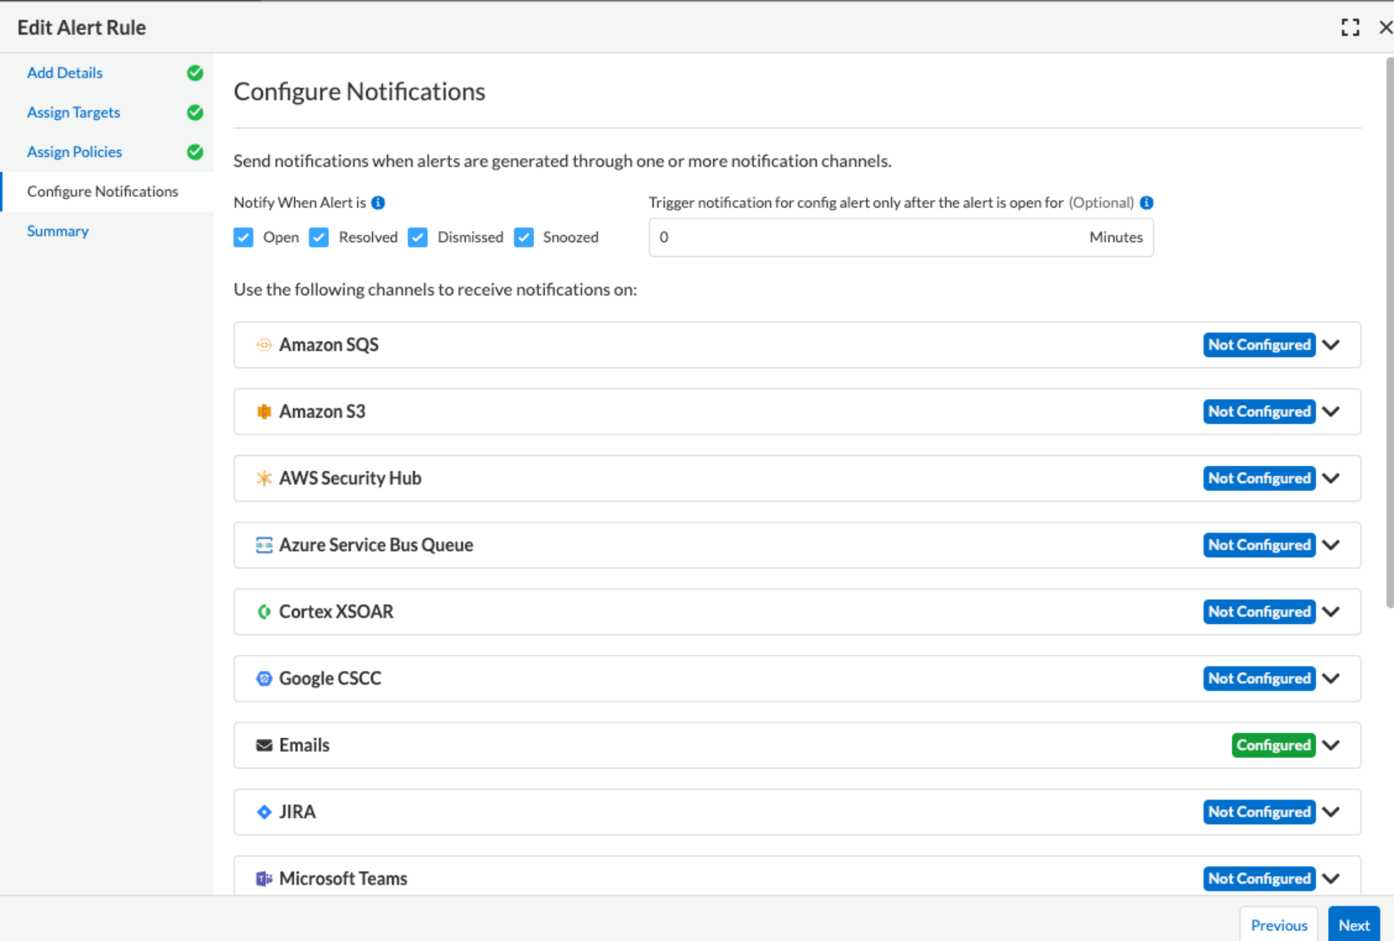Image resolution: width=1394 pixels, height=941 pixels.
Task: Disable the Resolved notification option
Action: pos(318,237)
